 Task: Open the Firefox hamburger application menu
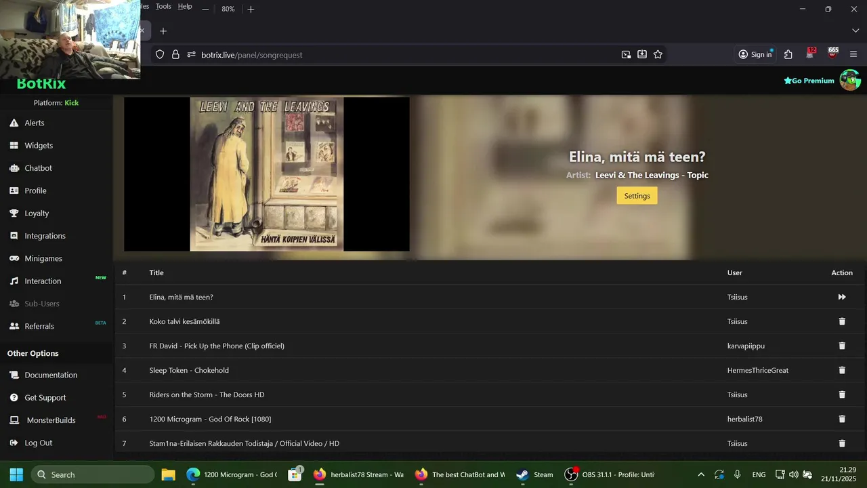[853, 54]
